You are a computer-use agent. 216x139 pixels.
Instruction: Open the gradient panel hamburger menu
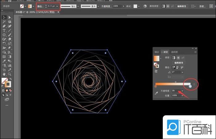[x=195, y=52]
